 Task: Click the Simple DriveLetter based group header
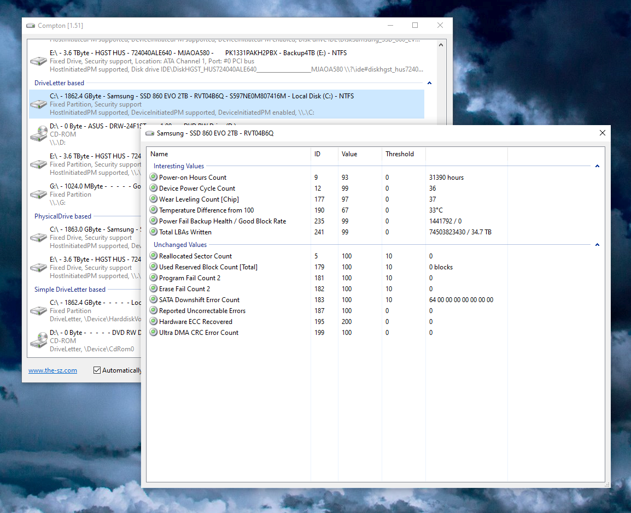coord(69,290)
